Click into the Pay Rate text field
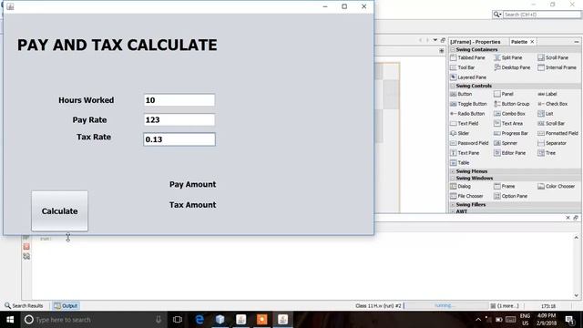The width and height of the screenshot is (583, 328). (x=179, y=119)
